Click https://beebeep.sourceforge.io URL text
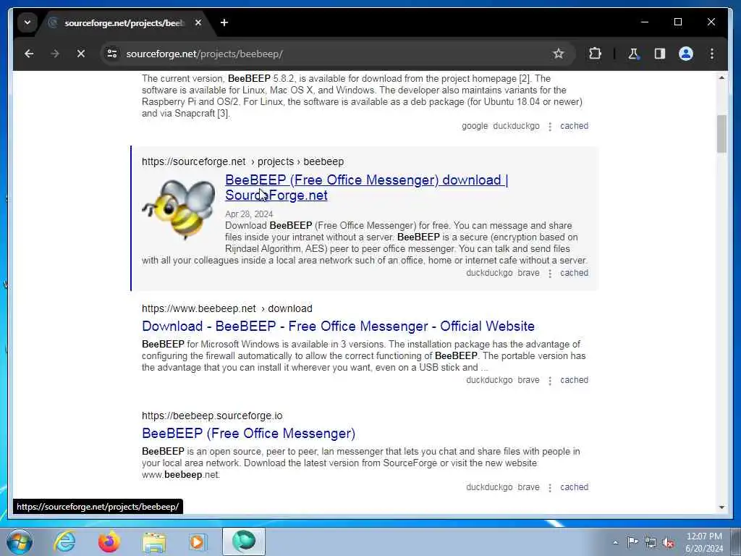This screenshot has width=741, height=556. coord(212,416)
